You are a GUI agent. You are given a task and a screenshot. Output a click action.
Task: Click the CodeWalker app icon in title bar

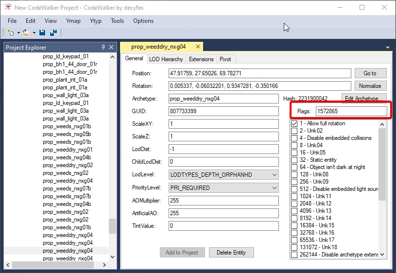[x=8, y=7]
